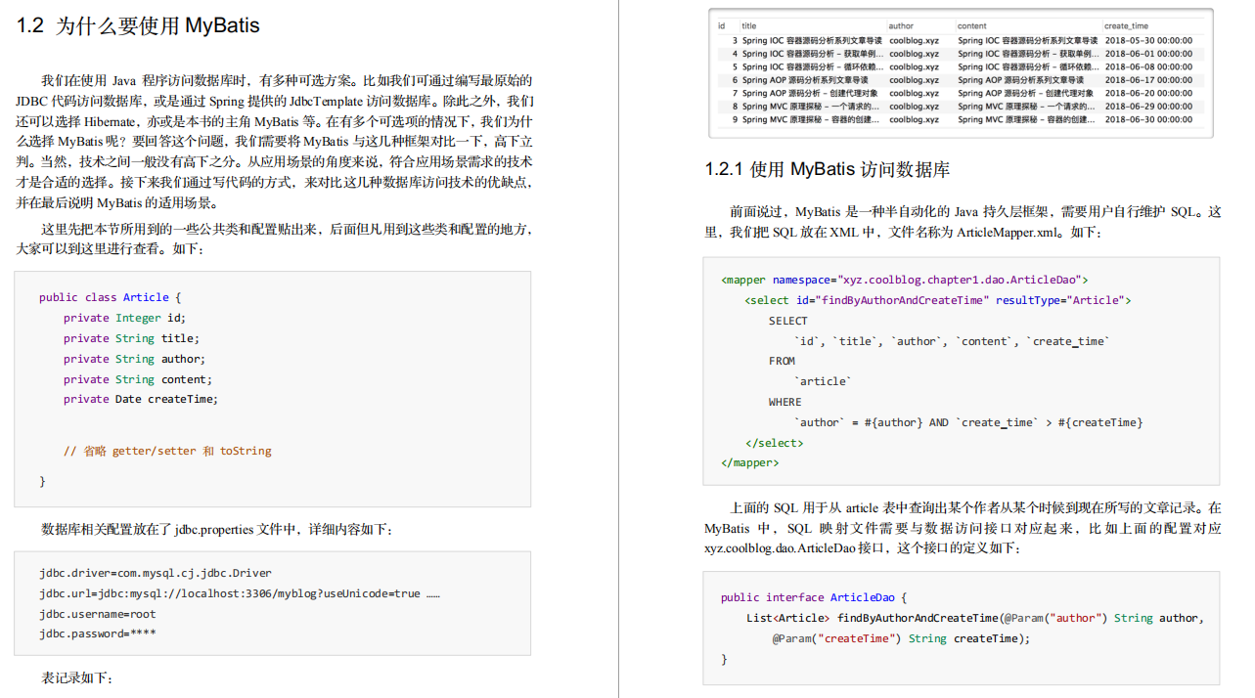Click the date cell '2018-06-01 00:00:00'
This screenshot has width=1255, height=698.
click(1148, 54)
